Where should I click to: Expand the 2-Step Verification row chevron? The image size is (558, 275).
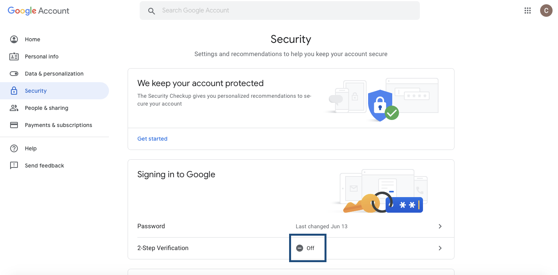(x=440, y=248)
